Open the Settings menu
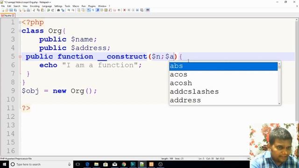This screenshot has height=168, width=299. [x=58, y=6]
